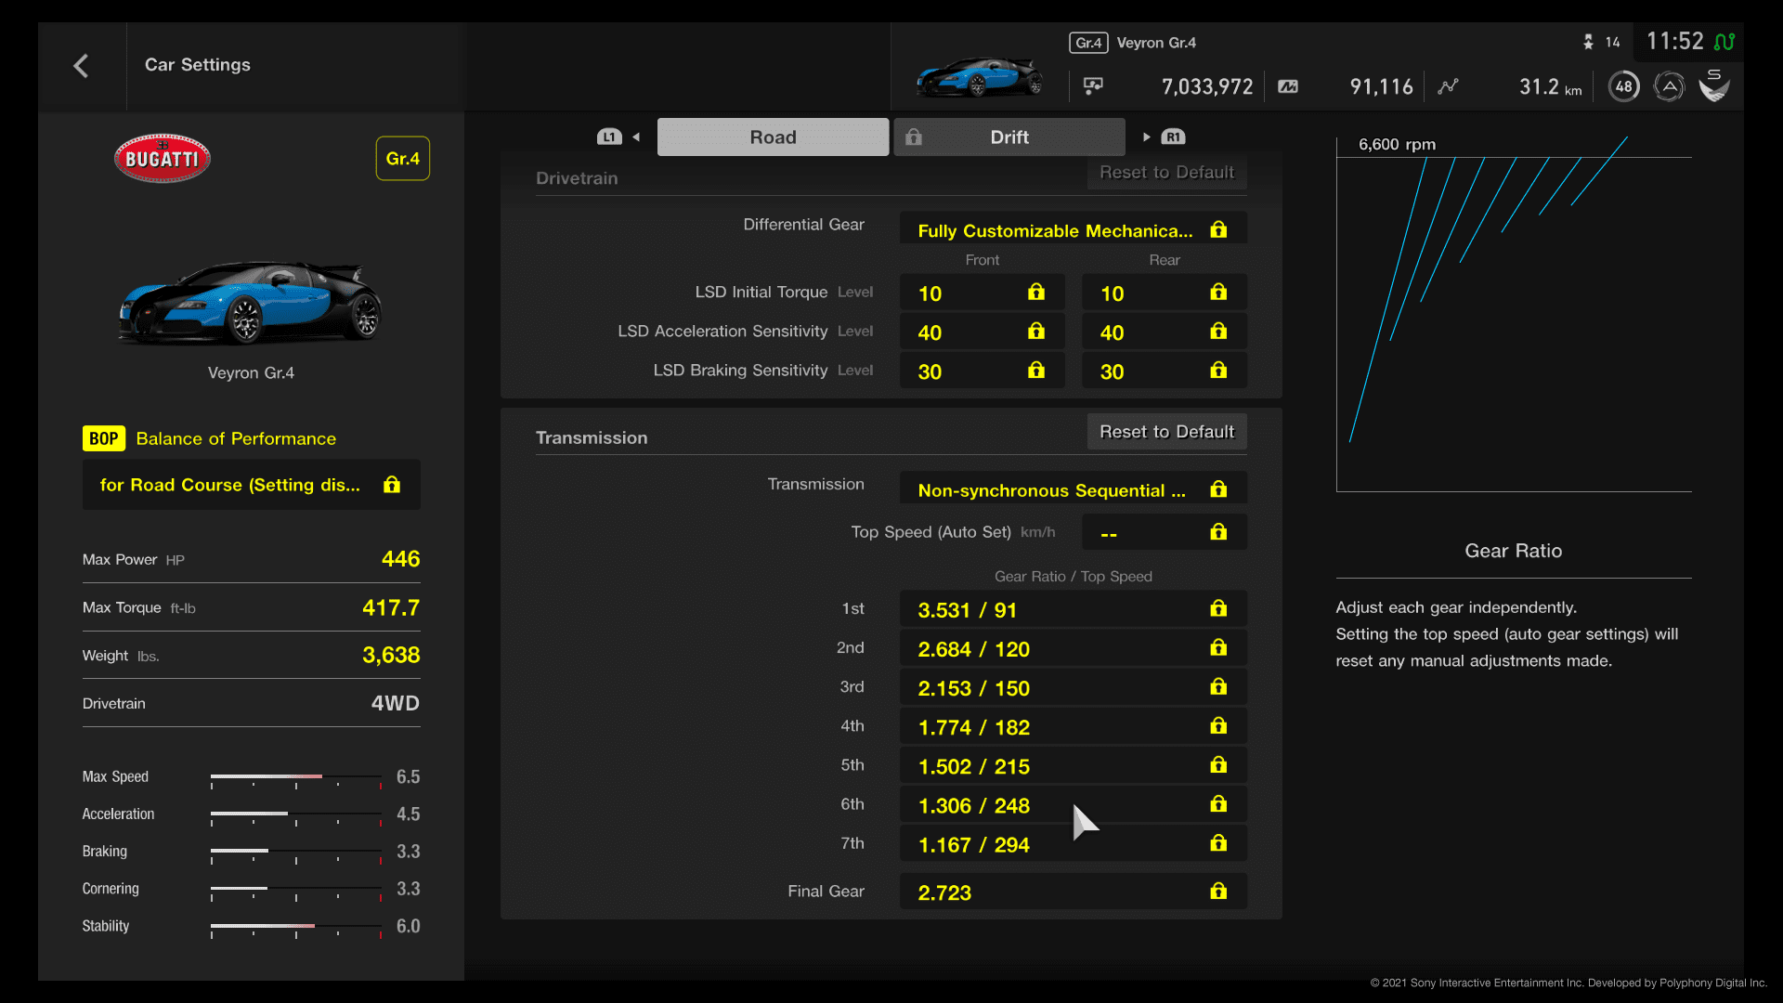This screenshot has height=1003, width=1783.
Task: Click the Drivetrain value 4WD
Action: tap(396, 703)
